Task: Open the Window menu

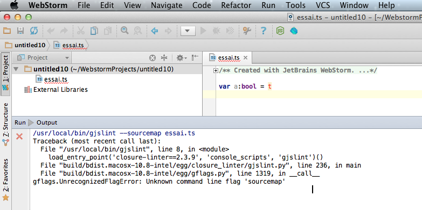Action: (x=354, y=5)
